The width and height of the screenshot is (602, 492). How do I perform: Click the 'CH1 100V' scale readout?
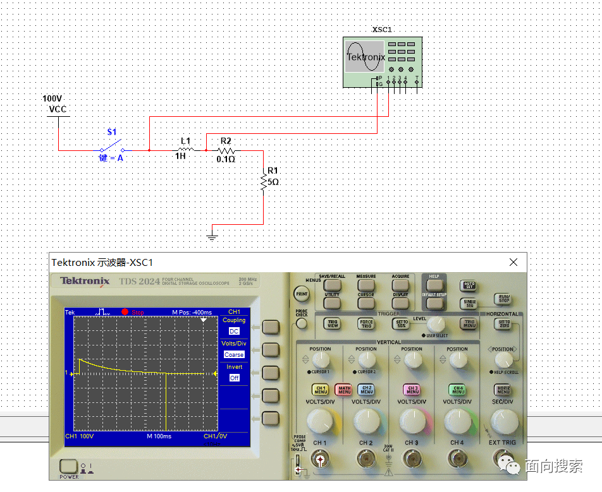point(80,436)
